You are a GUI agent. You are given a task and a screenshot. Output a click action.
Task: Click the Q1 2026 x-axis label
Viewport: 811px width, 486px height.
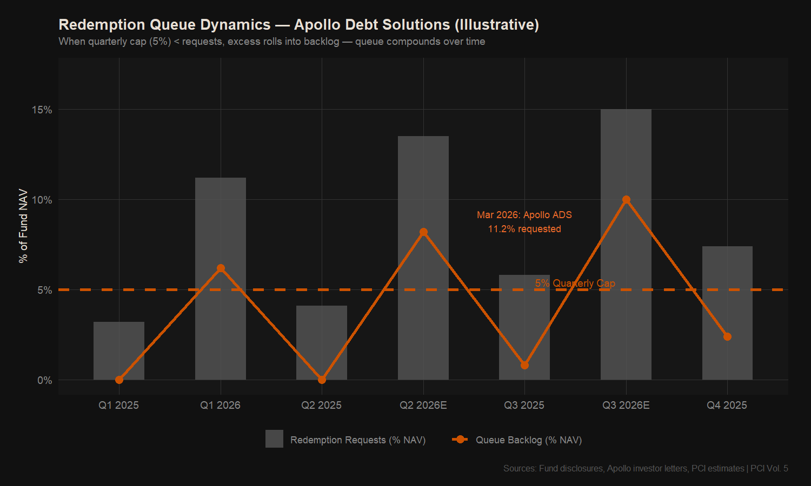click(221, 406)
